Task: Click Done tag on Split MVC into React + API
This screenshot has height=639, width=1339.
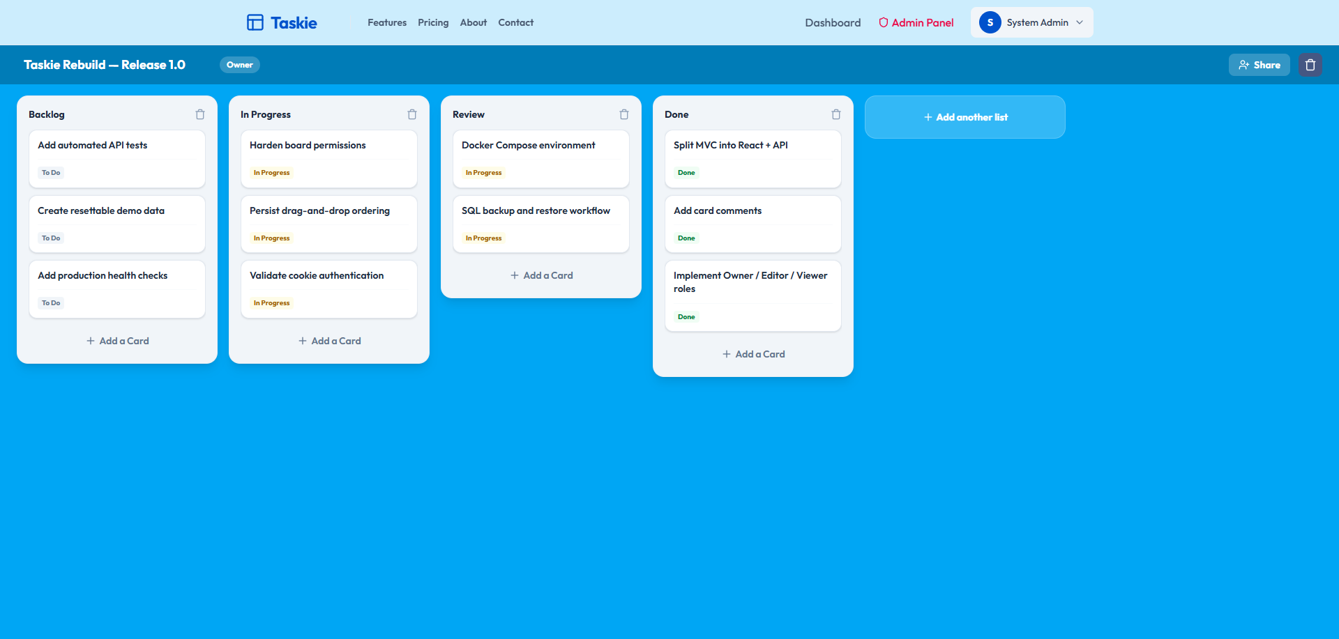Action: (686, 173)
